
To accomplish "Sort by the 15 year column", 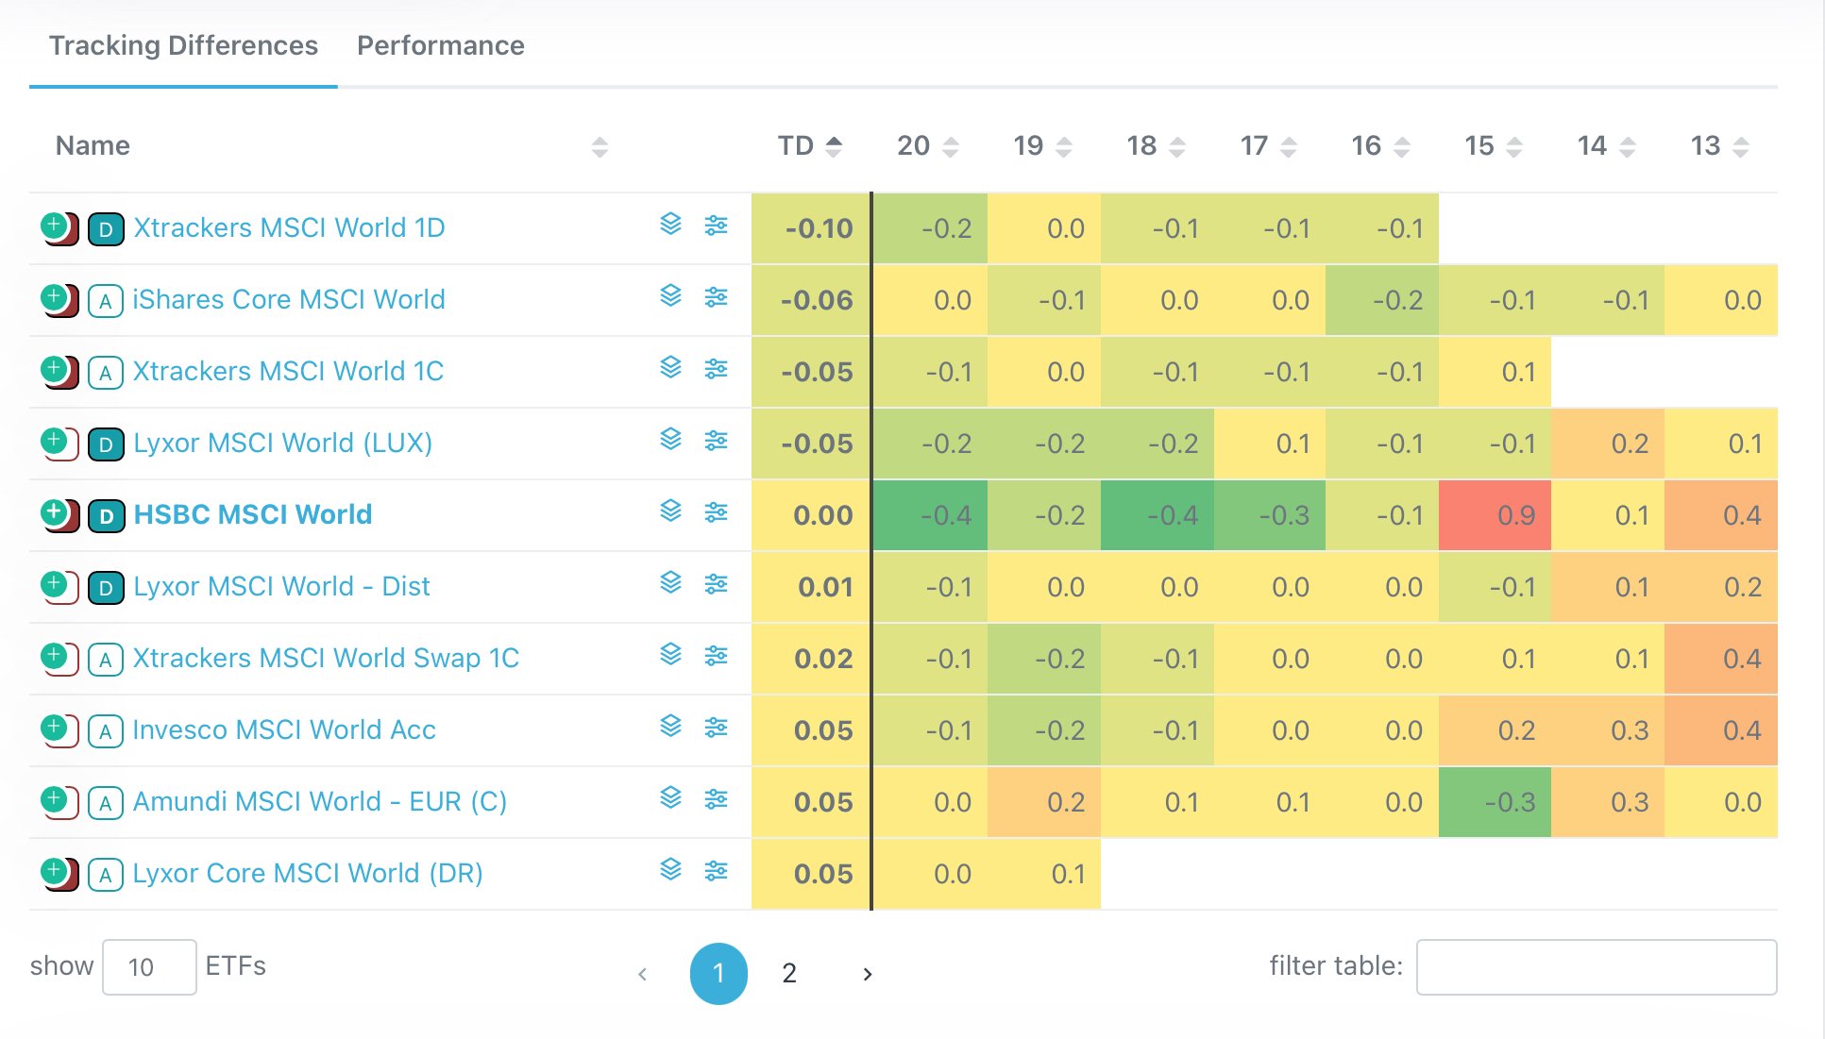I will [1492, 145].
